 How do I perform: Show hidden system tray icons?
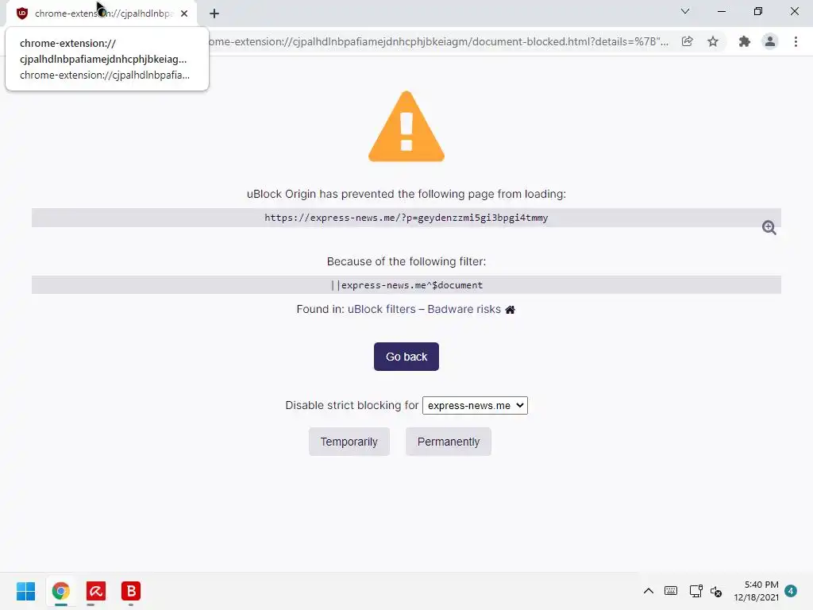tap(648, 591)
